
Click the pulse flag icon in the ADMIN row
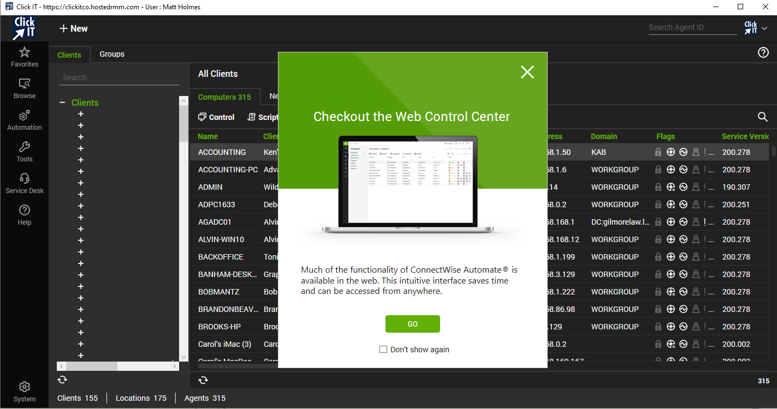point(683,187)
